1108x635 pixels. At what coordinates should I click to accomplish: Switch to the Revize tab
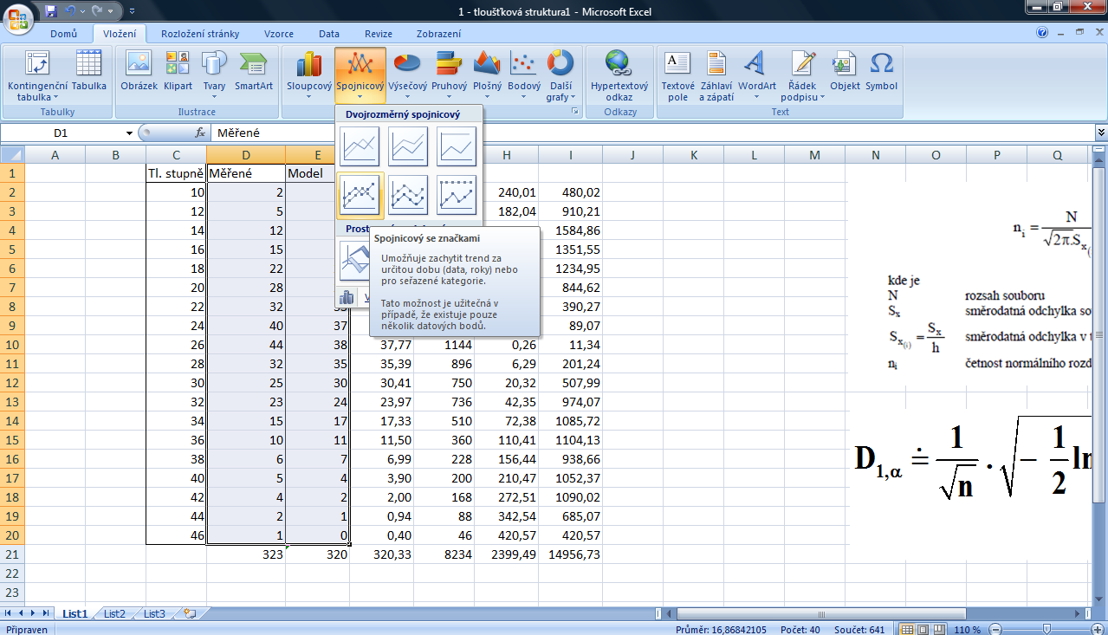pyautogui.click(x=379, y=34)
